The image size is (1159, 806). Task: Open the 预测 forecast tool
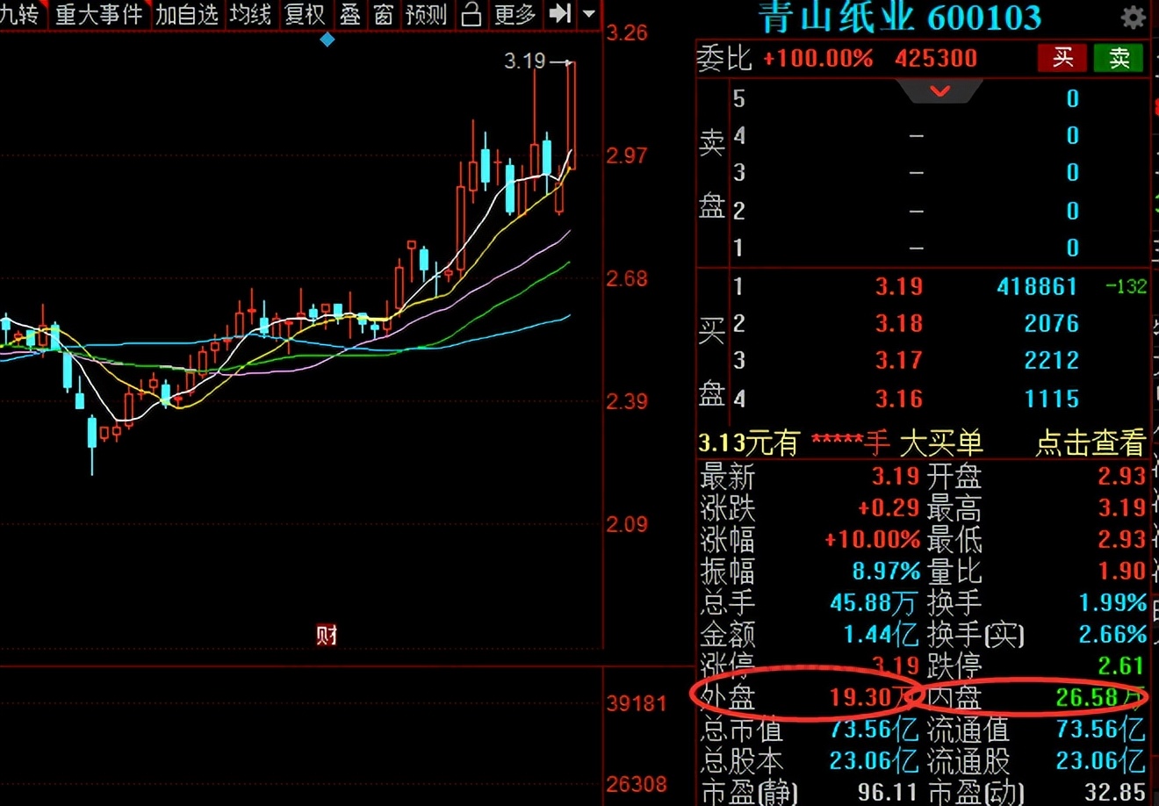click(x=427, y=14)
